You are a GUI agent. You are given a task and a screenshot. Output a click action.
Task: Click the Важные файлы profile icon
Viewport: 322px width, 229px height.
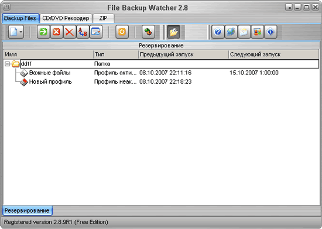(24, 73)
